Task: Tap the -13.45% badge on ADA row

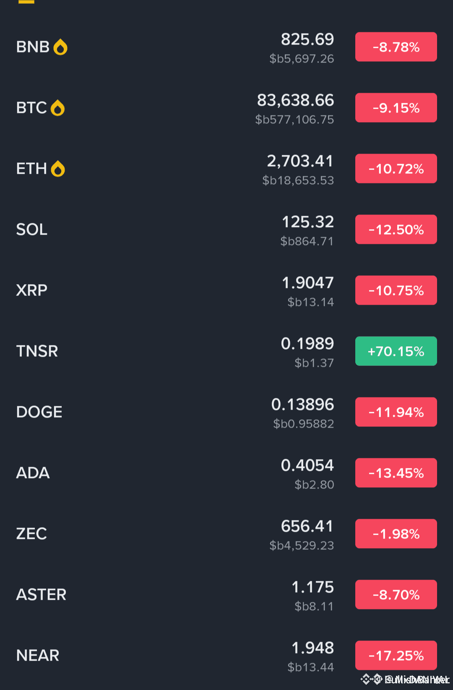Action: coord(396,473)
